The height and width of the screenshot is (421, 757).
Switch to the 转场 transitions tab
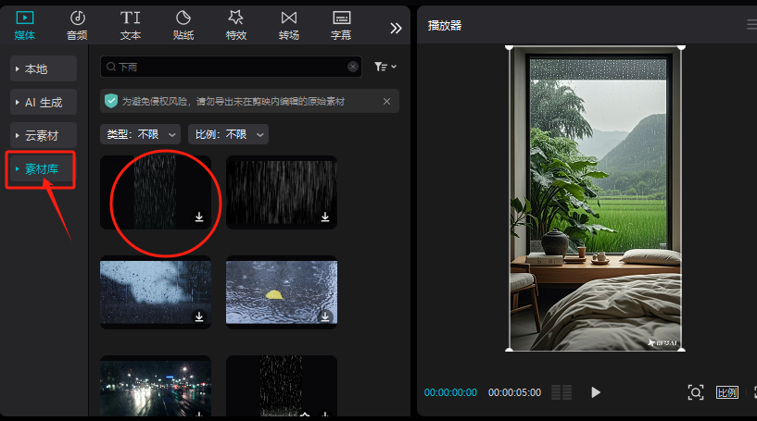coord(289,26)
